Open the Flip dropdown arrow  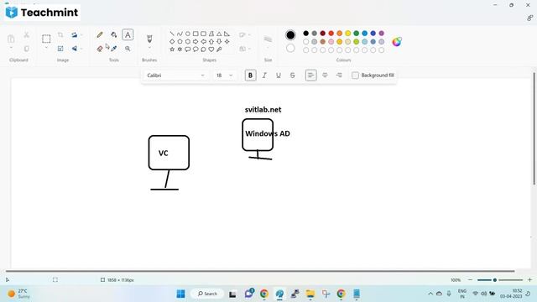81,49
